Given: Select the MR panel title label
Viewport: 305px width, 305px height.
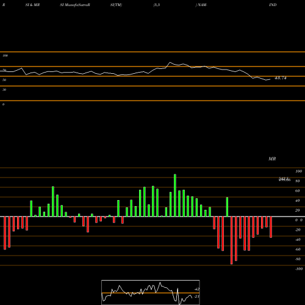Looking at the screenshot, I should [272, 159].
